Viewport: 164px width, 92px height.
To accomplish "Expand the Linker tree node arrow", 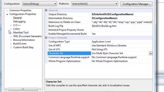I will [11, 29].
